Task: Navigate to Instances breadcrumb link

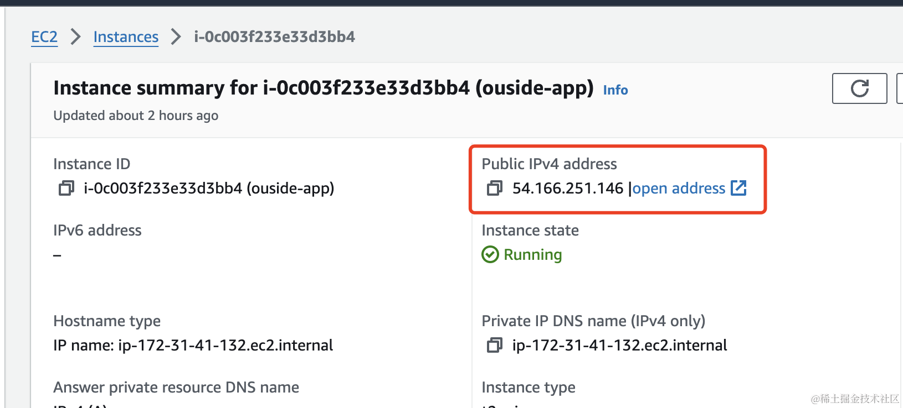Action: (x=126, y=37)
